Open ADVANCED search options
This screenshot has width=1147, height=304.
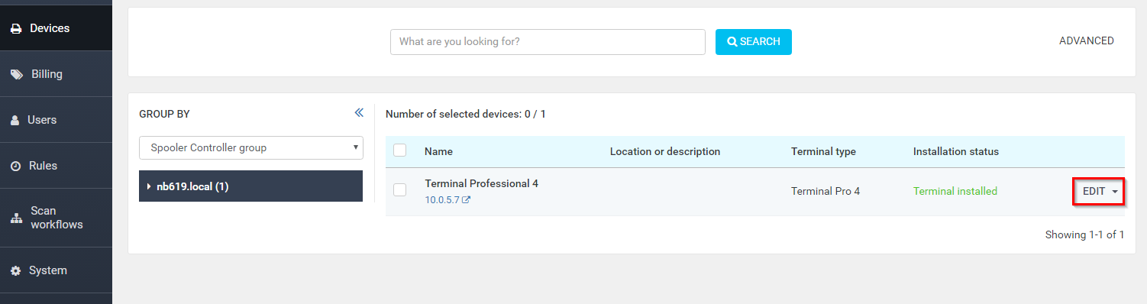coord(1086,41)
